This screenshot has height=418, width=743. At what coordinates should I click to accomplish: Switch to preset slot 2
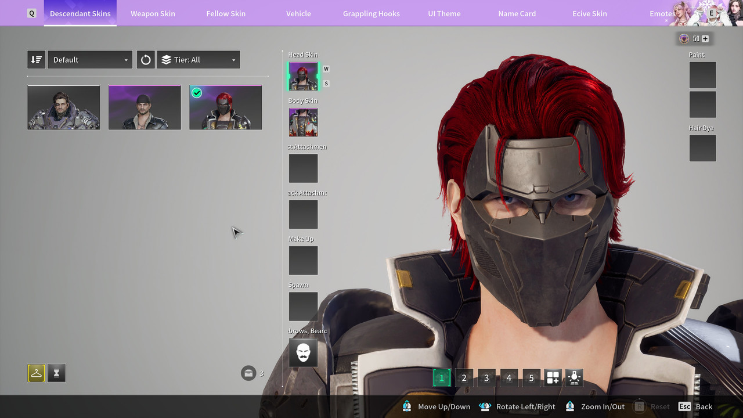click(x=464, y=378)
